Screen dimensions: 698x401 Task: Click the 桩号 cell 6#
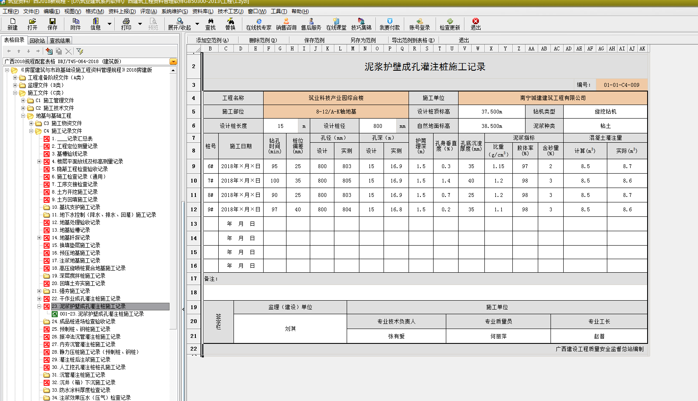point(210,166)
